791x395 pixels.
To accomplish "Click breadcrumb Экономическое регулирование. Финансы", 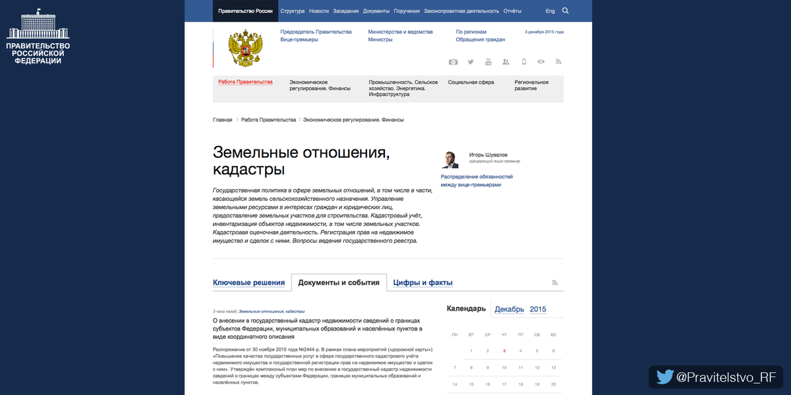I will (353, 120).
